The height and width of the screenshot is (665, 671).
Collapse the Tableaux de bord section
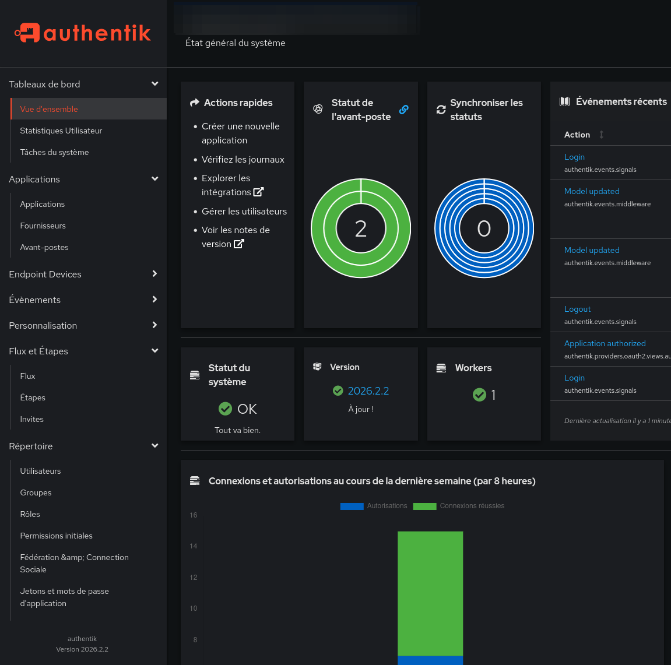[x=154, y=83]
